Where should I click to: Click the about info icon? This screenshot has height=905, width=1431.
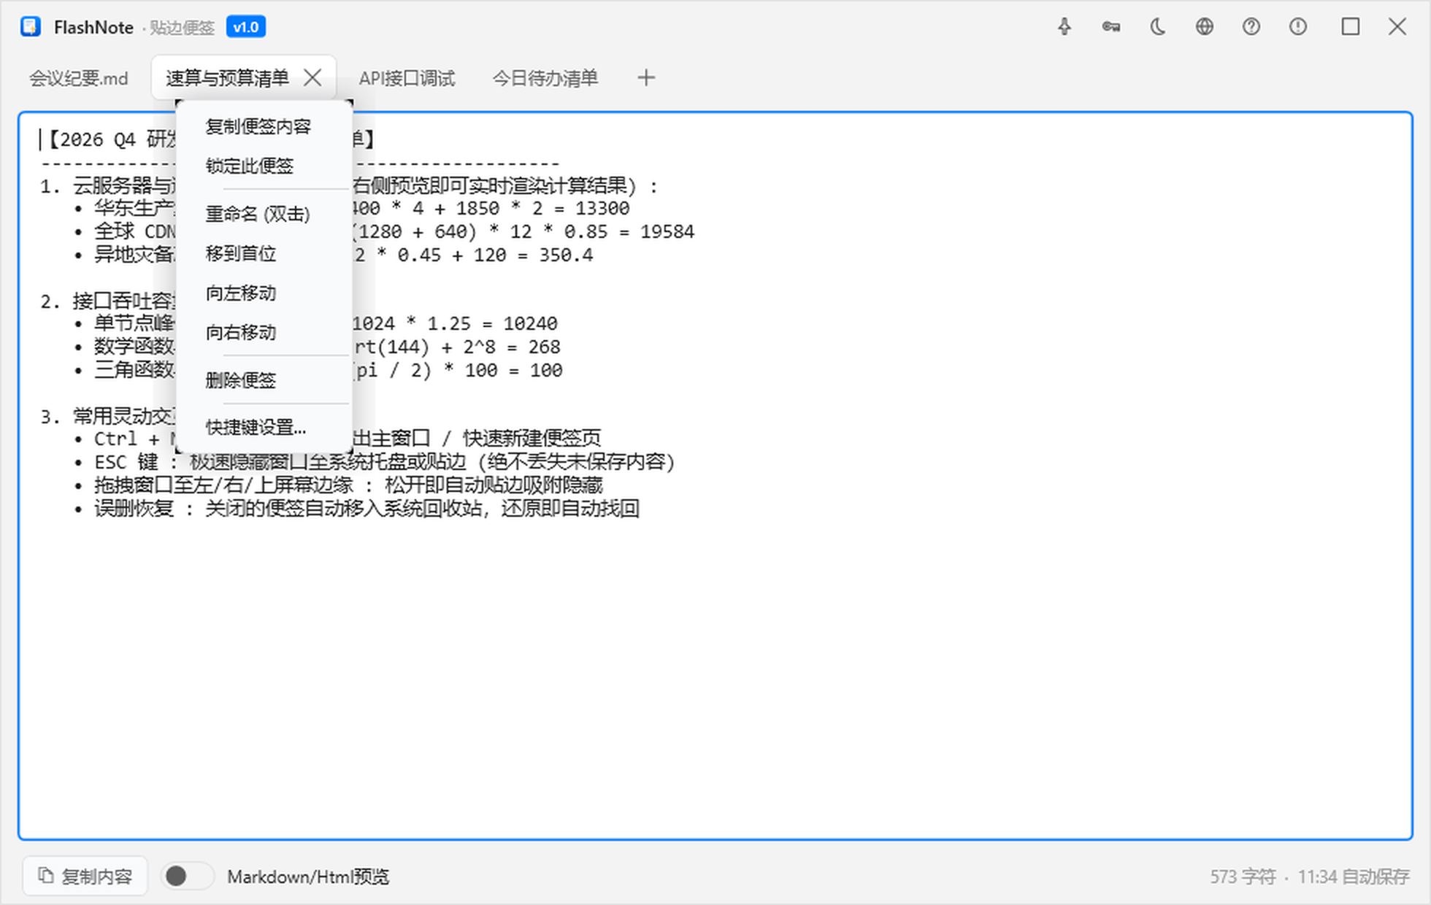(1298, 27)
